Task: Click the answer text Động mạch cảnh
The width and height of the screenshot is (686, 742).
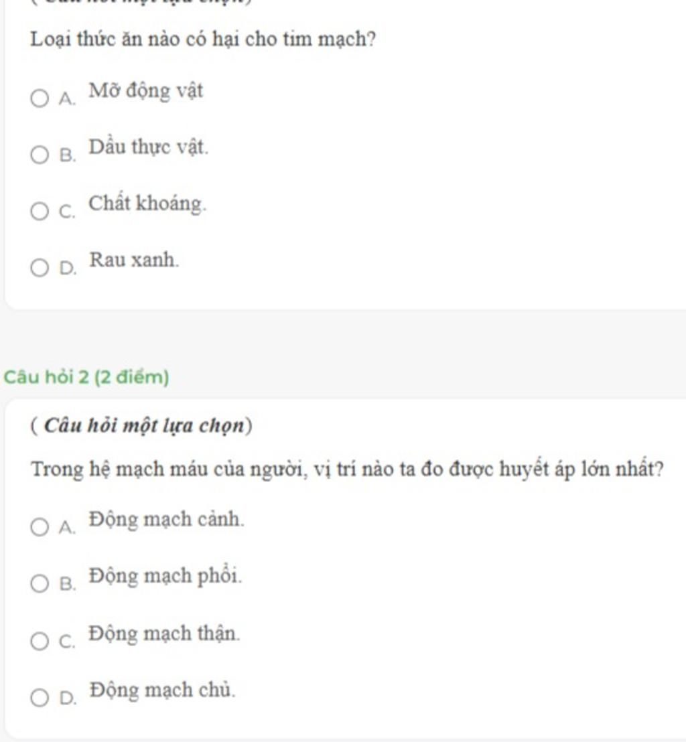Action: tap(167, 520)
